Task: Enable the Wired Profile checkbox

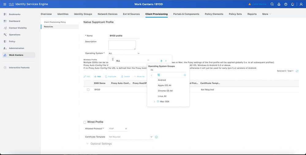Action: 85,122
